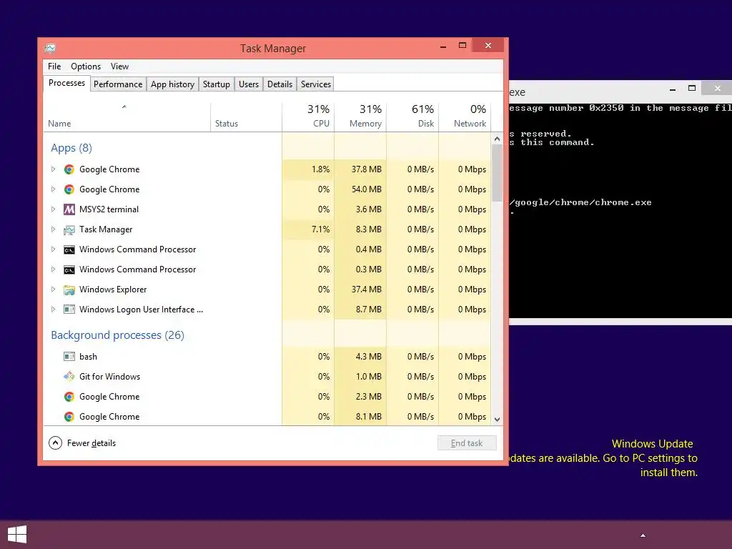Click the Windows Update notification text

[x=603, y=458]
